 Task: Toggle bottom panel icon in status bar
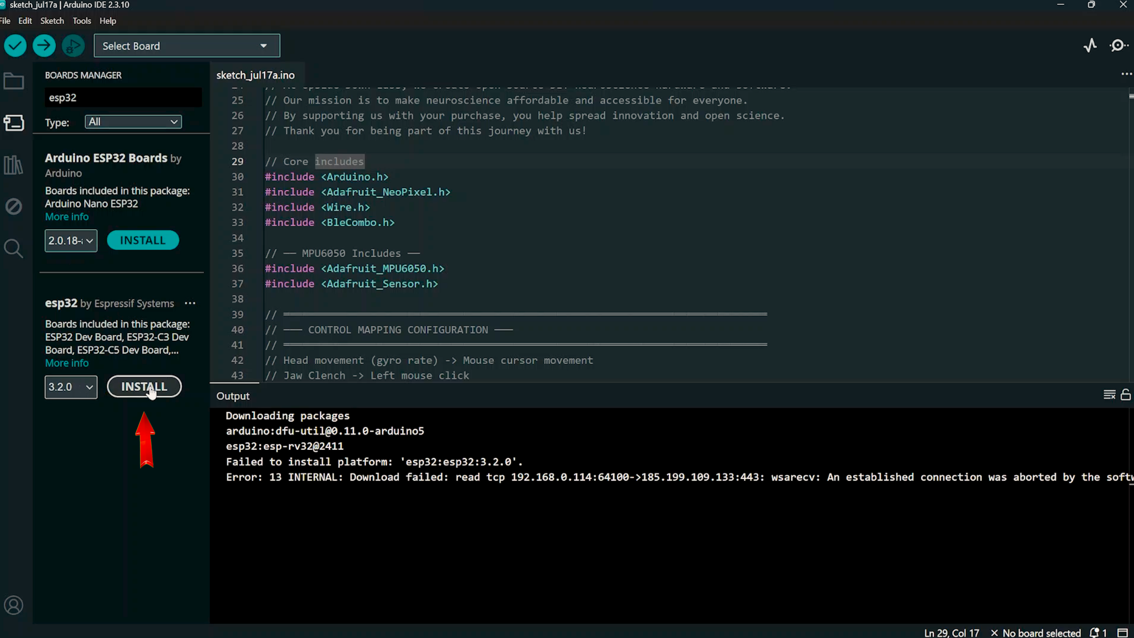pyautogui.click(x=1123, y=632)
